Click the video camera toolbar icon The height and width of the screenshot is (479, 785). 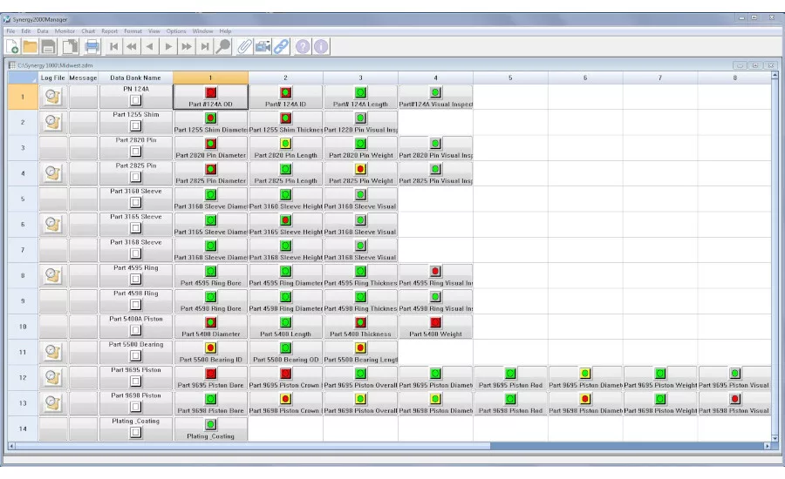[x=263, y=46]
